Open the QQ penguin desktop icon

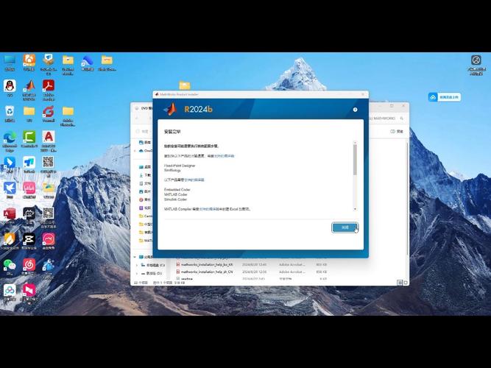click(x=10, y=88)
